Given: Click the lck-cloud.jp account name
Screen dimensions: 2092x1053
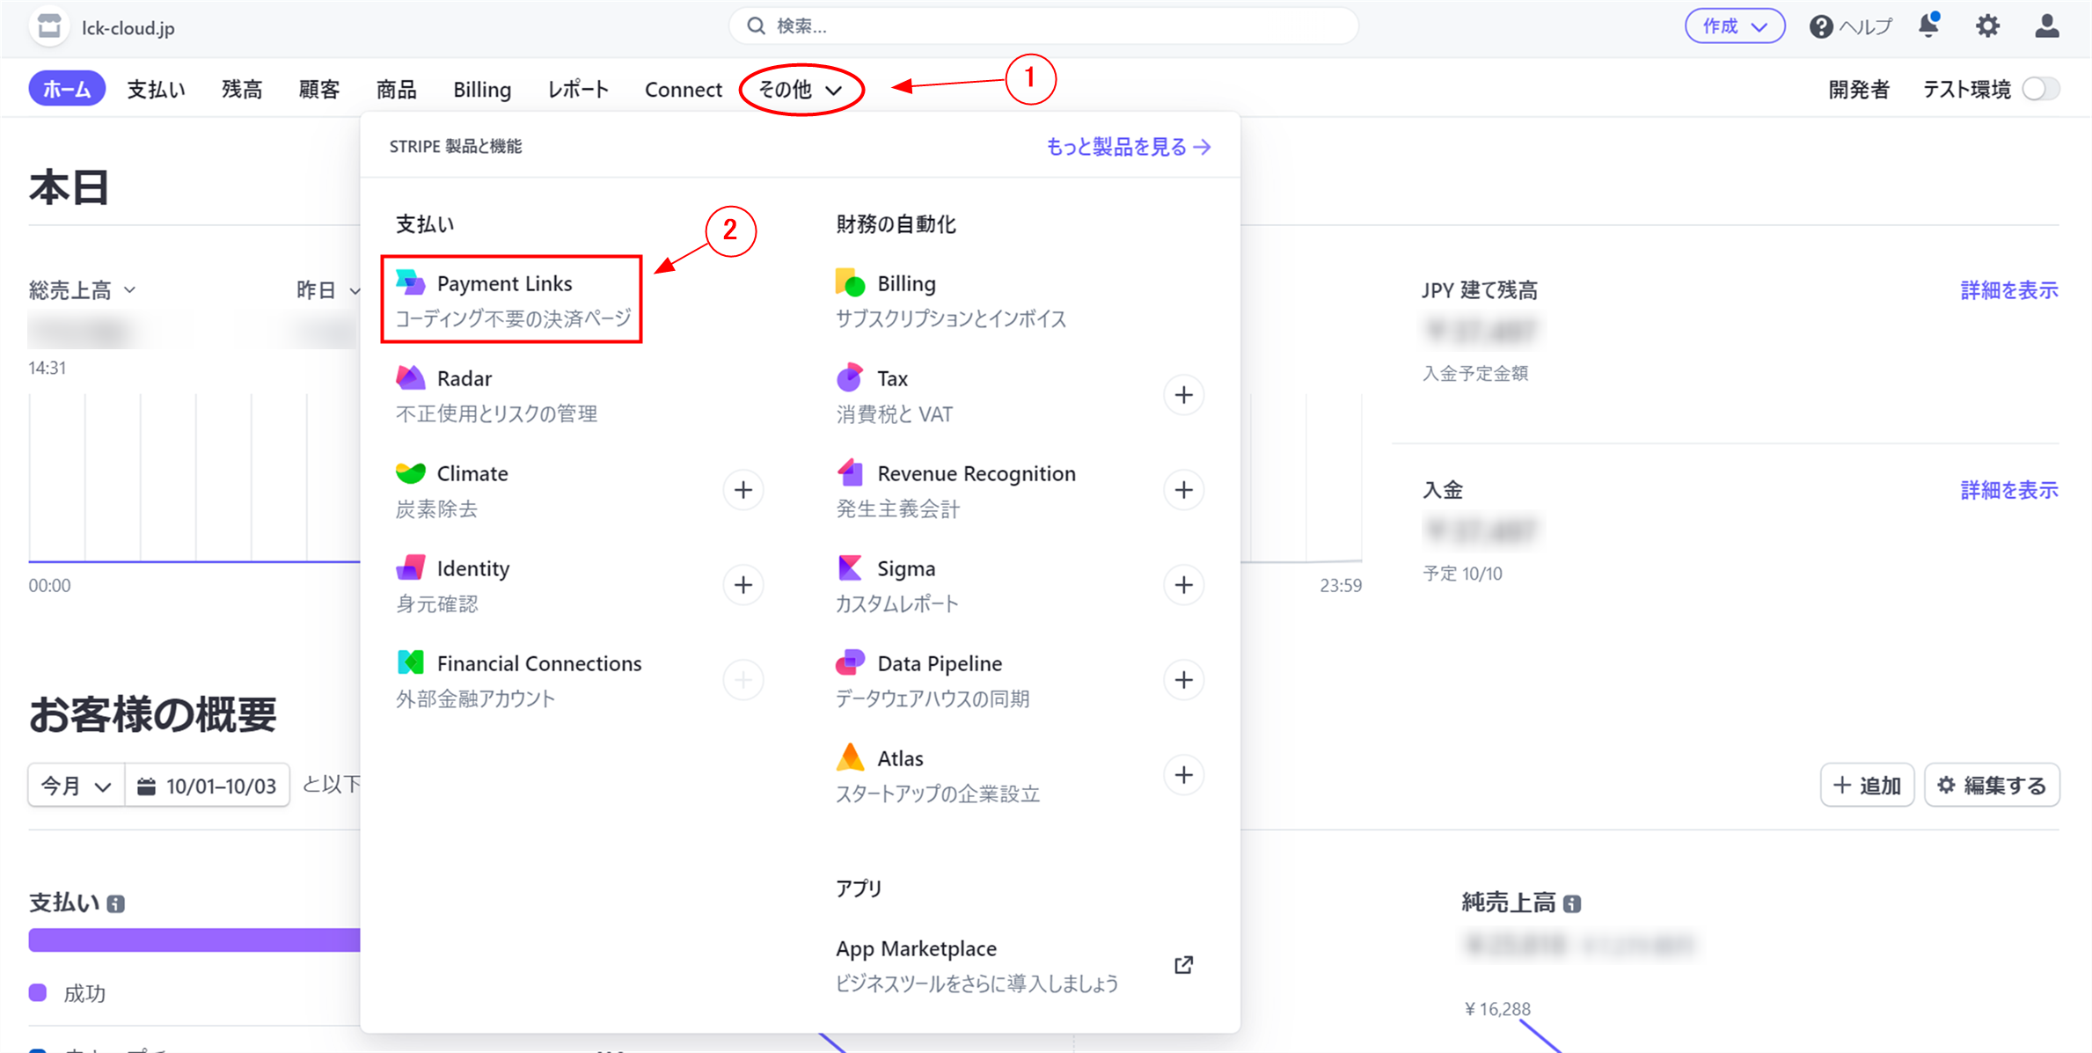Looking at the screenshot, I should pyautogui.click(x=128, y=28).
